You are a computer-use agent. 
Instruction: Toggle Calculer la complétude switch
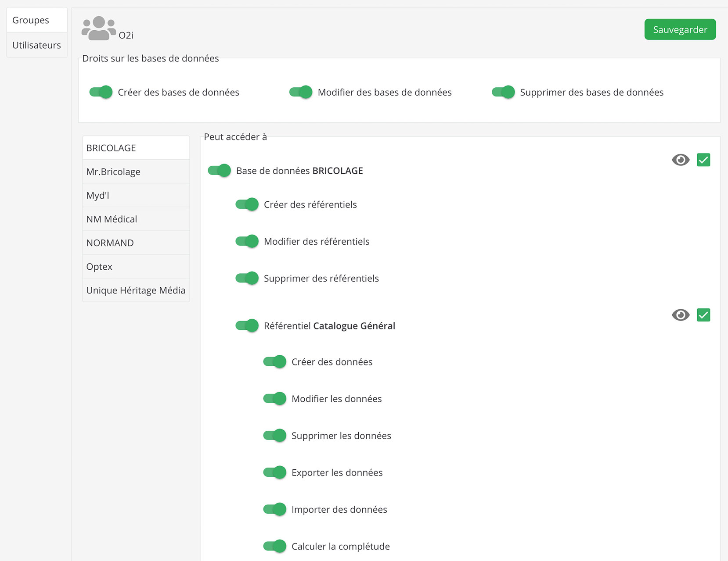pyautogui.click(x=274, y=546)
